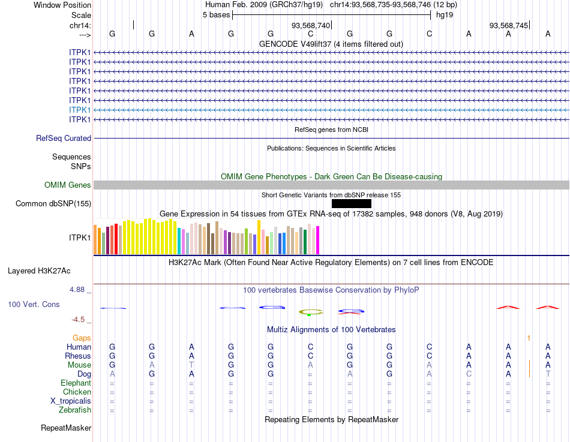Click the olive-green C PhyloP logo
This screenshot has height=442, width=570.
(310, 312)
